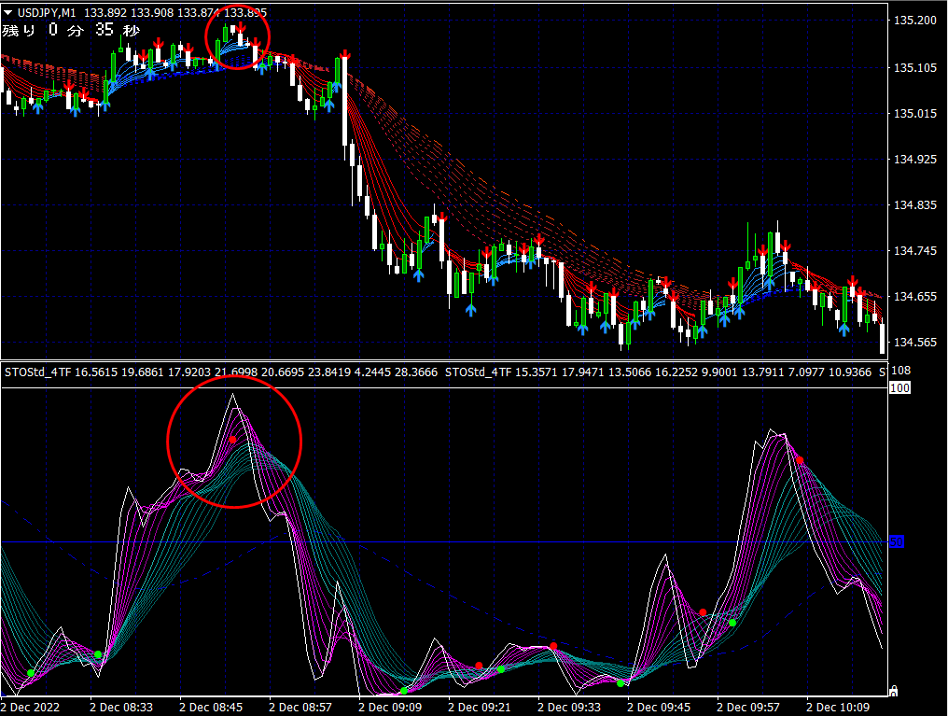
Task: Click the green stochastic dot at 09:09
Action: [404, 691]
